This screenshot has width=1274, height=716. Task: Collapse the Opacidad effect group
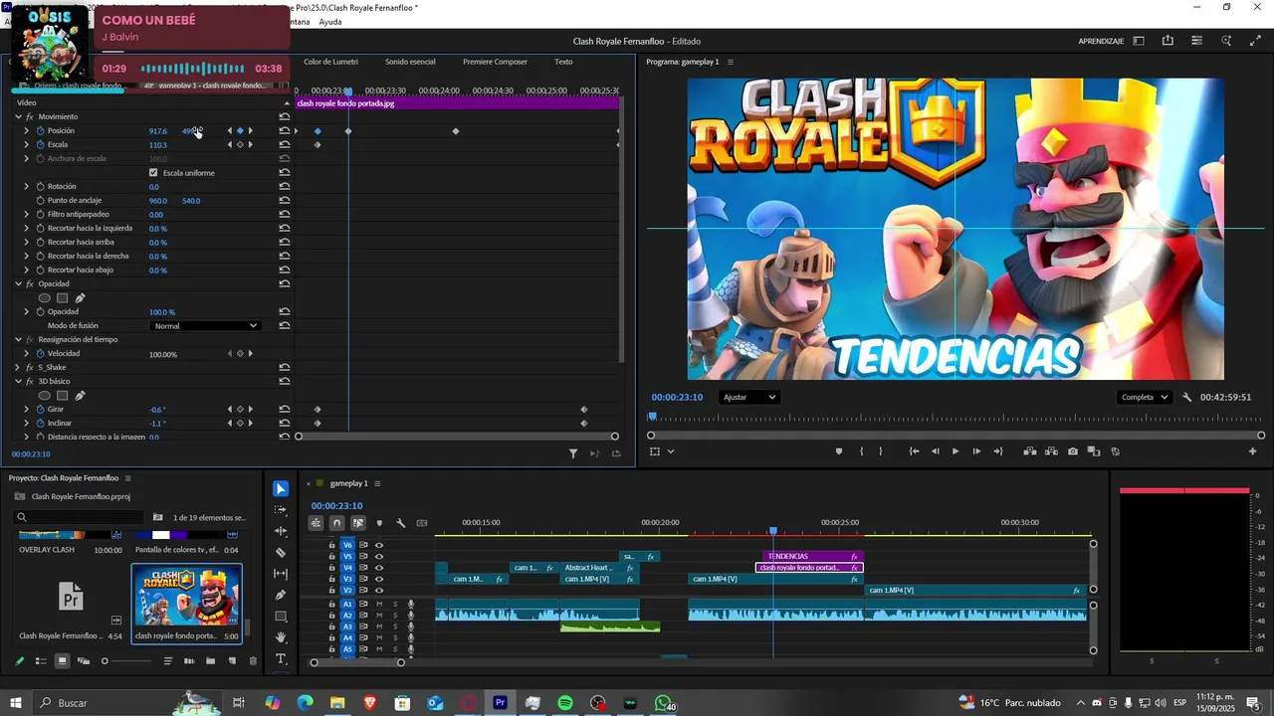[18, 284]
